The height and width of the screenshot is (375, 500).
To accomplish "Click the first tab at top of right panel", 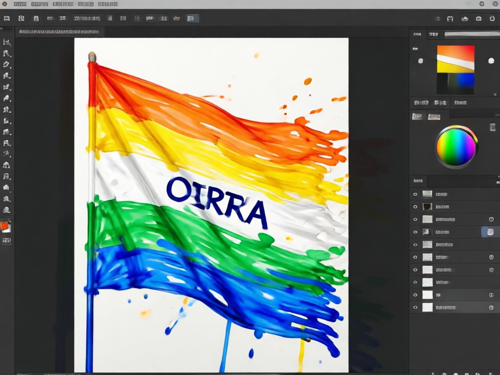I will [417, 34].
